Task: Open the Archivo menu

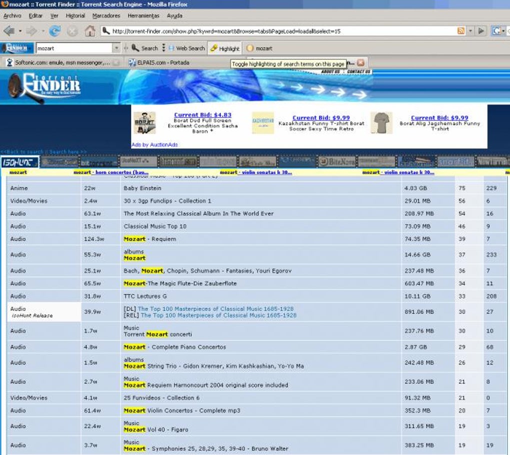Action: pyautogui.click(x=12, y=15)
